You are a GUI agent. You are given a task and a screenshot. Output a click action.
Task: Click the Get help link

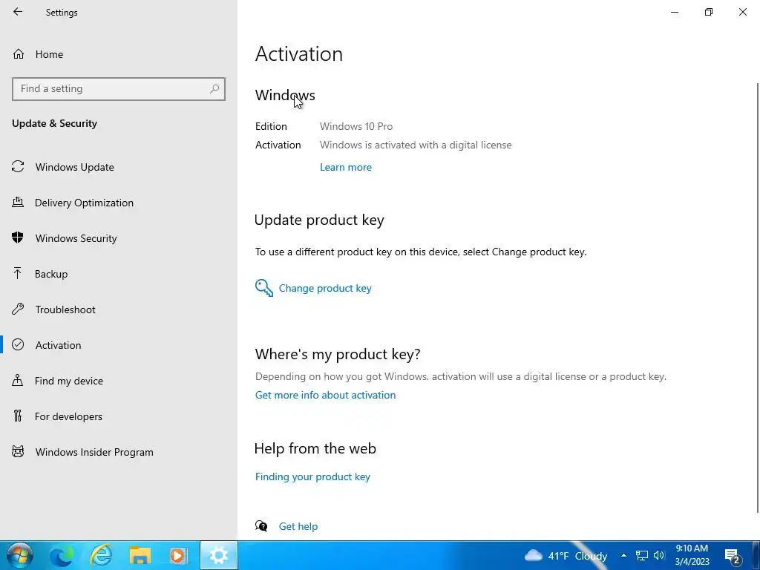point(298,526)
